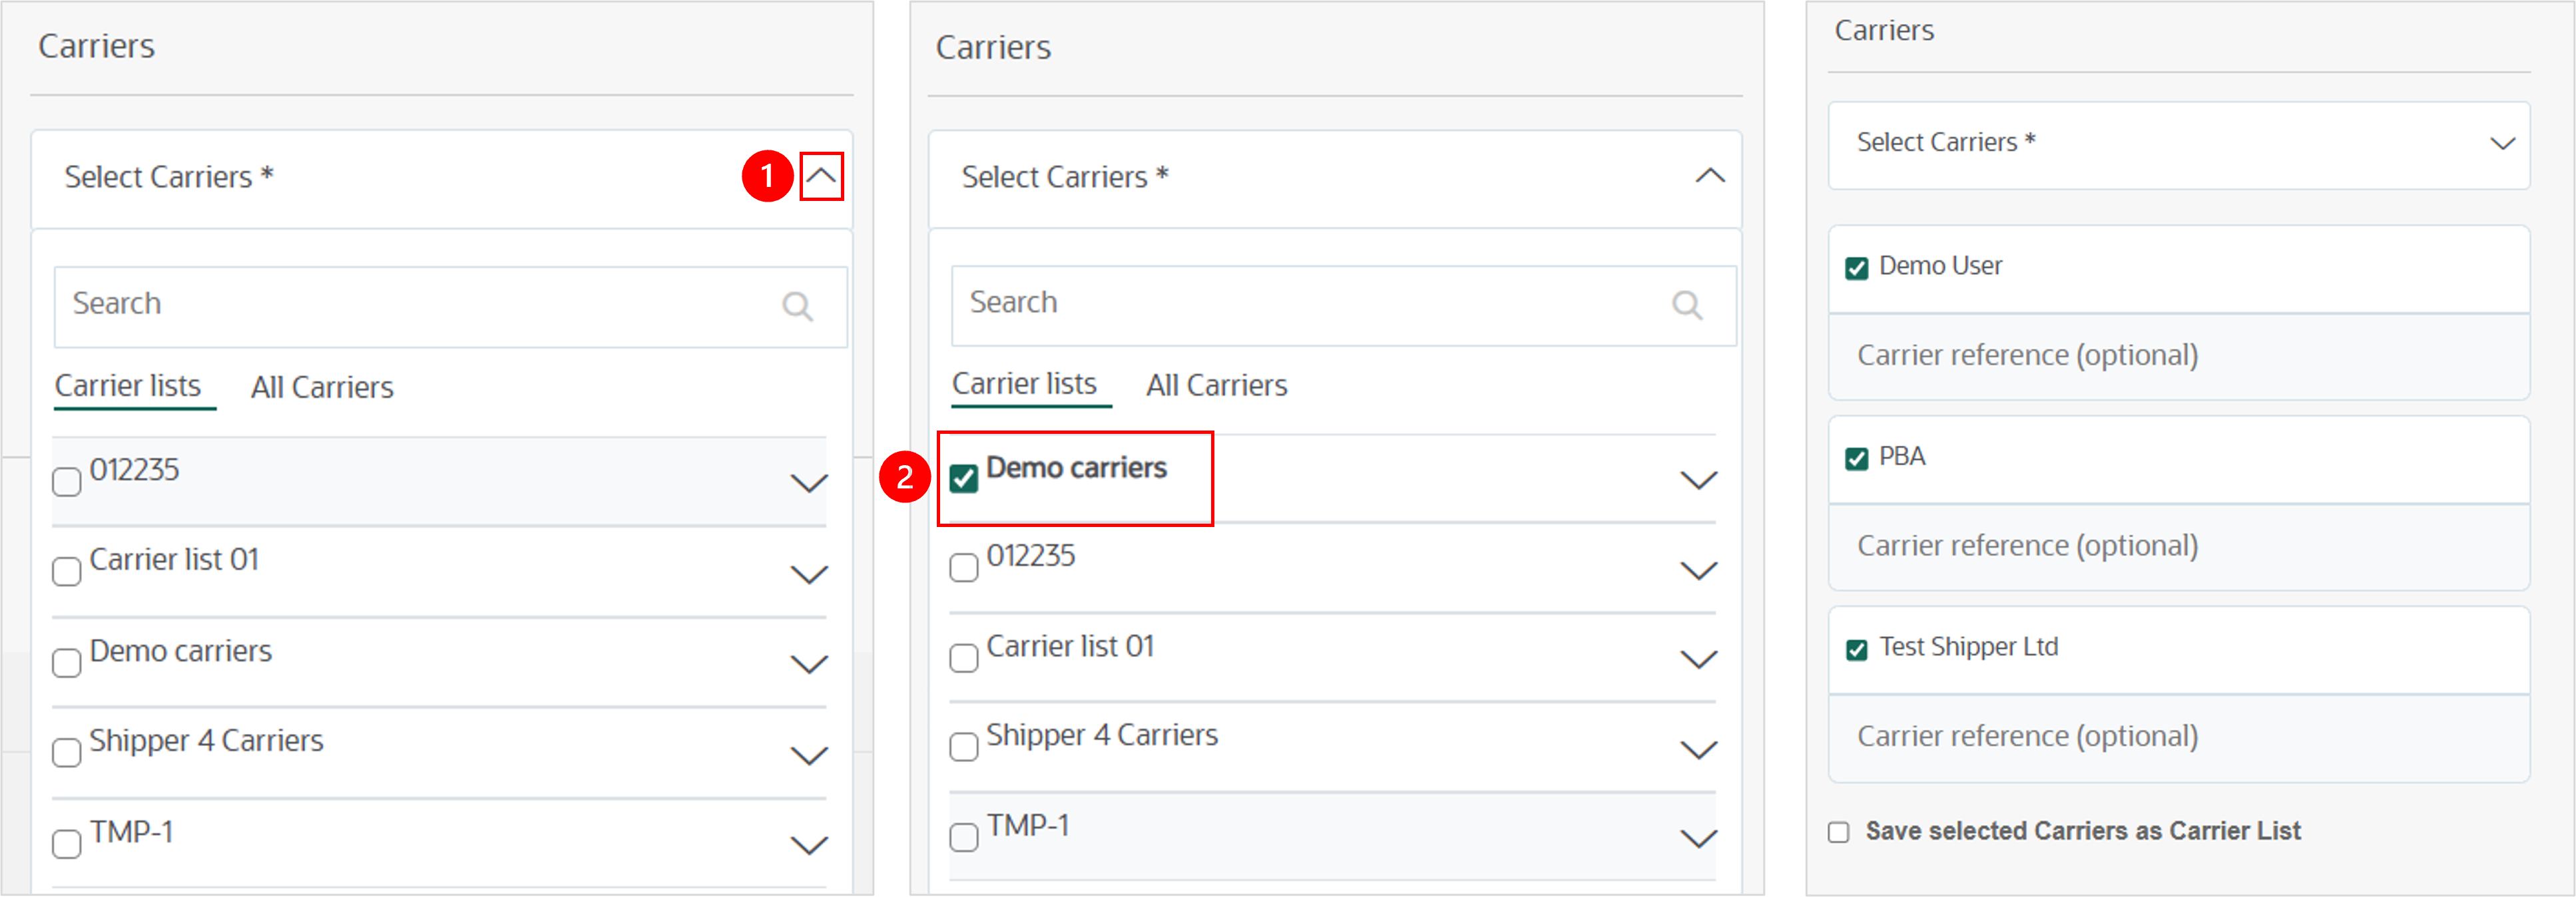Check the Carrier list 01 checkbox in left panel
The image size is (2576, 897).
tap(67, 572)
